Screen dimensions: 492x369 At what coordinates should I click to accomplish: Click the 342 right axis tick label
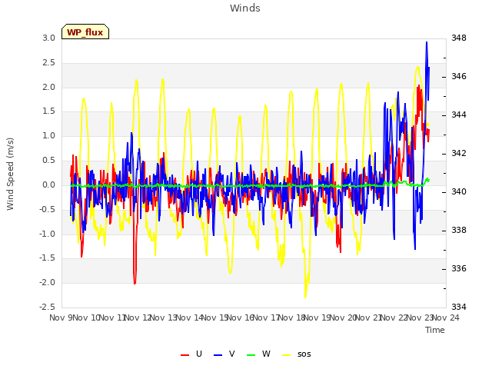[459, 153]
